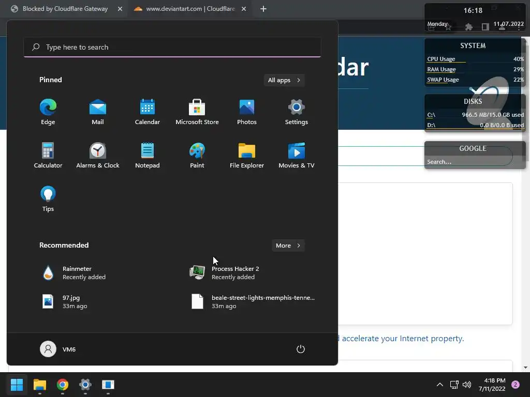Close the www.deviantart.com tab
The width and height of the screenshot is (530, 397).
click(x=244, y=9)
